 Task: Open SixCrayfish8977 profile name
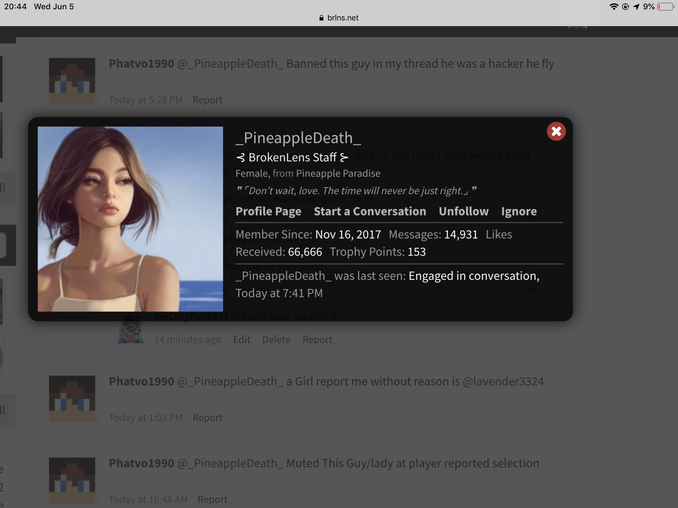click(191, 317)
